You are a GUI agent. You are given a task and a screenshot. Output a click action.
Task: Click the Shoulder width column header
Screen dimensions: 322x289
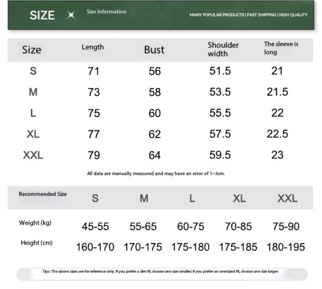(223, 49)
